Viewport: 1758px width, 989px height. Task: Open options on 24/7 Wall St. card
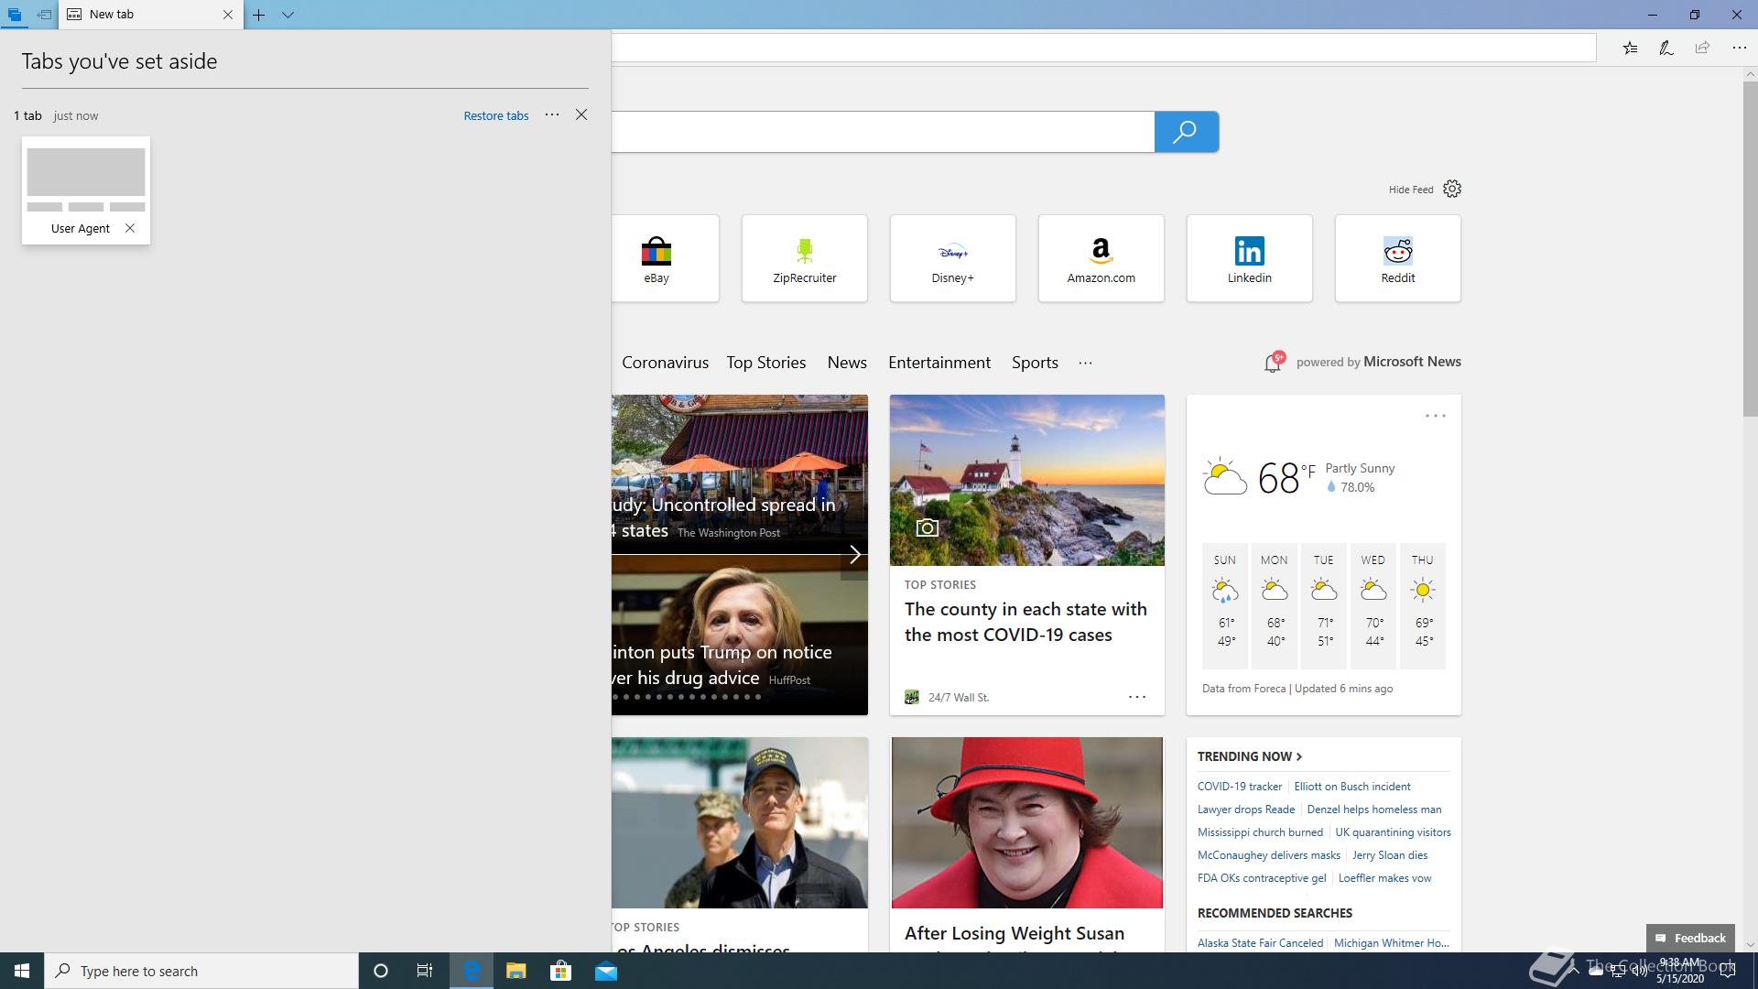click(x=1136, y=697)
